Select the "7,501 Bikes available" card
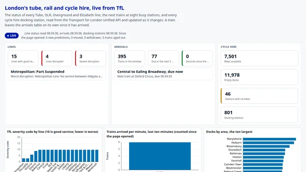 click(x=259, y=58)
